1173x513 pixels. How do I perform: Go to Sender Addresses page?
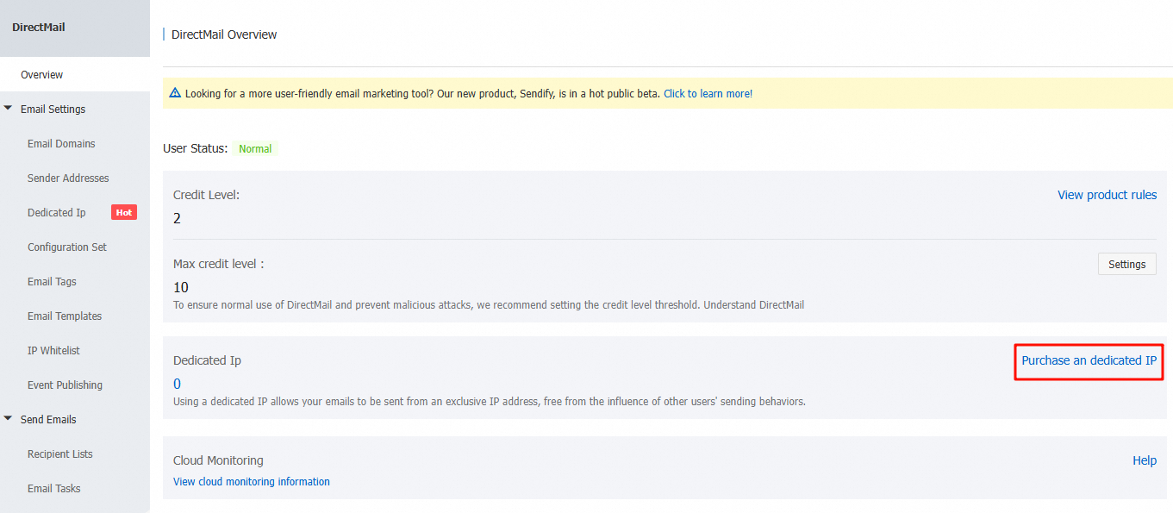click(x=68, y=178)
